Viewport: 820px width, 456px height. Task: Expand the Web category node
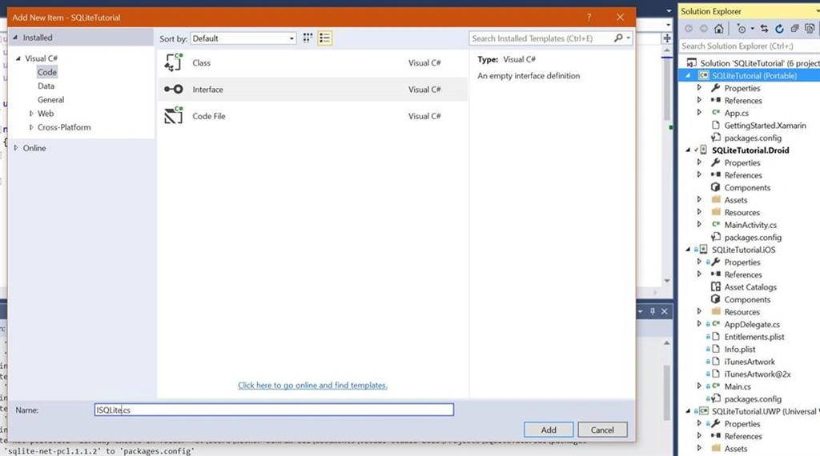pyautogui.click(x=31, y=114)
